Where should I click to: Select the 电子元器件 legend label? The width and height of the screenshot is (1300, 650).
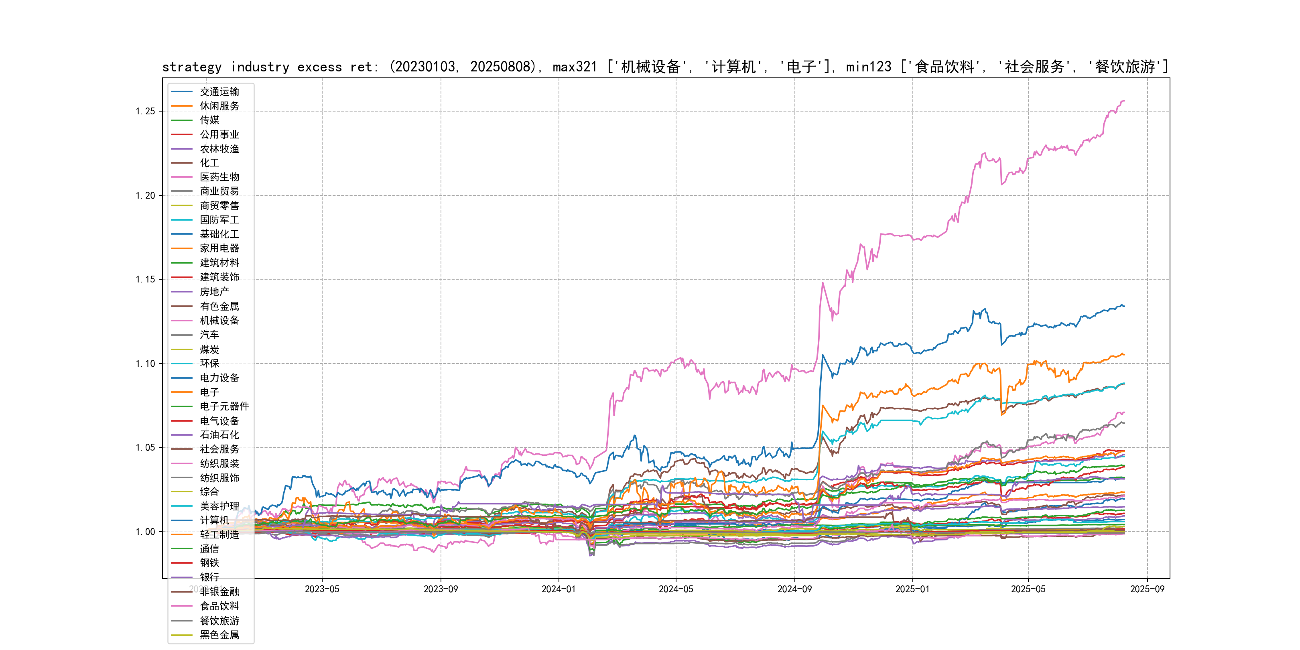click(x=224, y=406)
